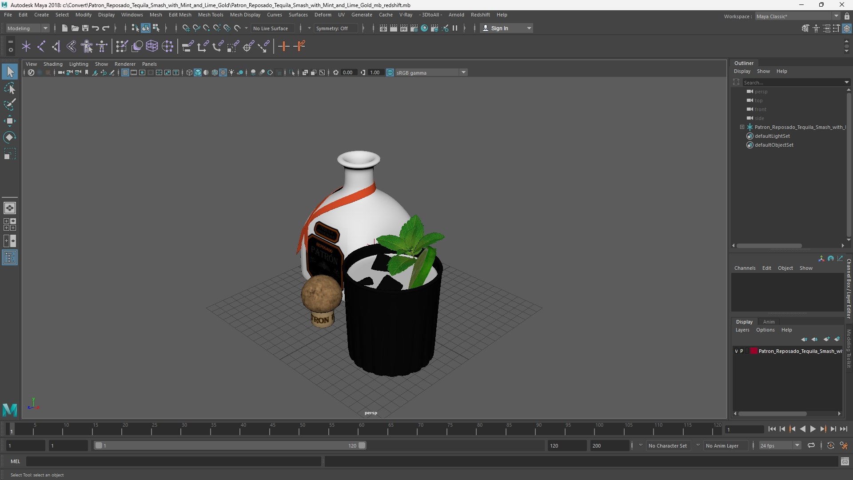The image size is (853, 480).
Task: Click the Open Scene folder icon
Action: 75,28
